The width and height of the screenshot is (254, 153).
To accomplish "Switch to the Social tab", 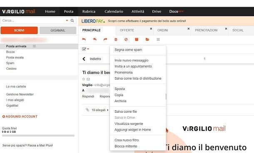I will 238,30.
